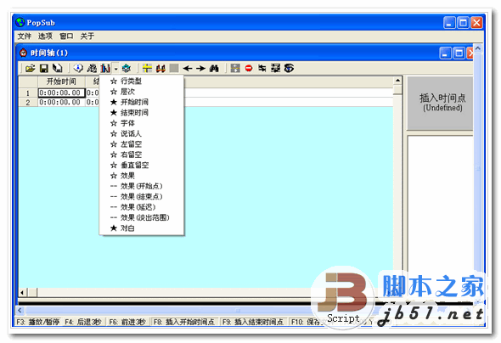Click the gray square toolbar icon
Screen dimensions: 501x343
coord(174,68)
